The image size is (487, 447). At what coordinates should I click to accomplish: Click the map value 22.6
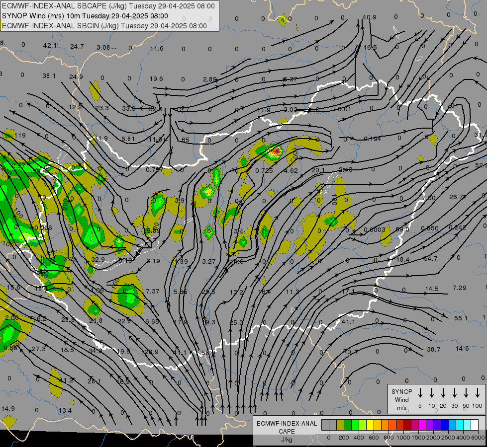(124, 321)
